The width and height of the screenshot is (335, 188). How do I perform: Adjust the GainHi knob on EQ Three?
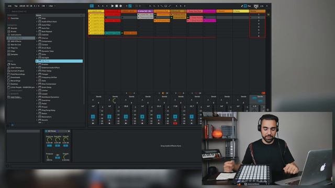[65, 139]
